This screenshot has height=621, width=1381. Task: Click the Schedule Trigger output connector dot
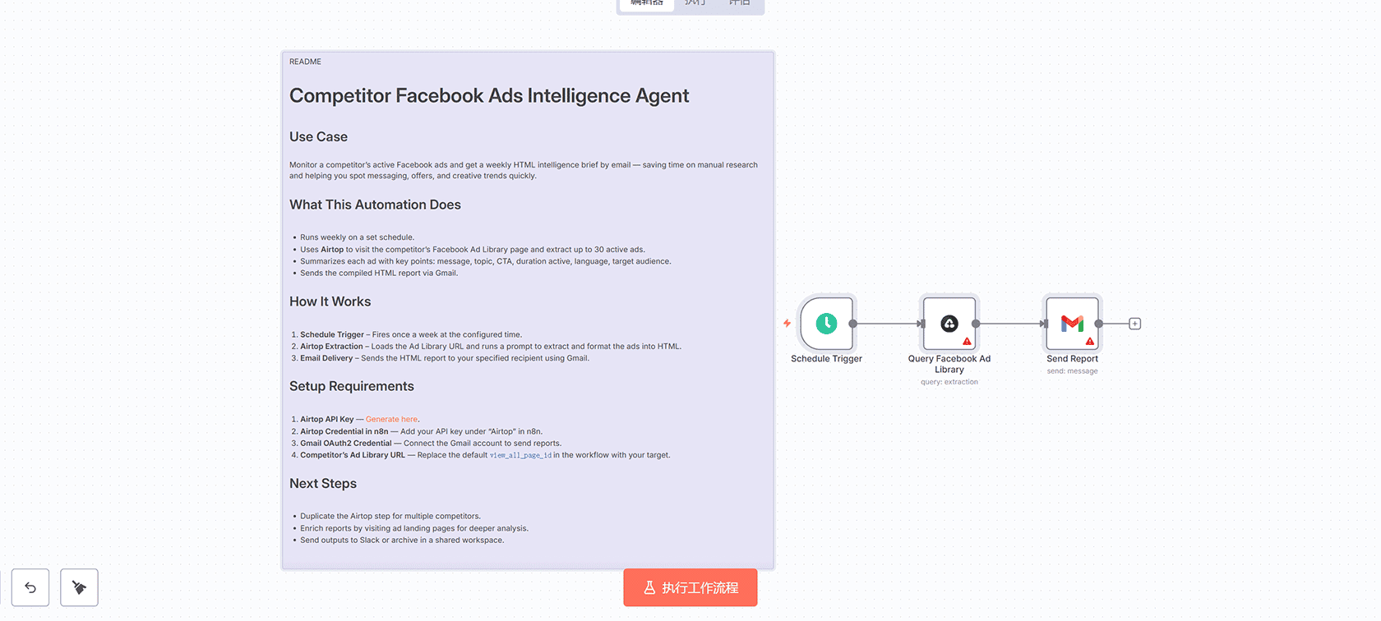click(853, 324)
